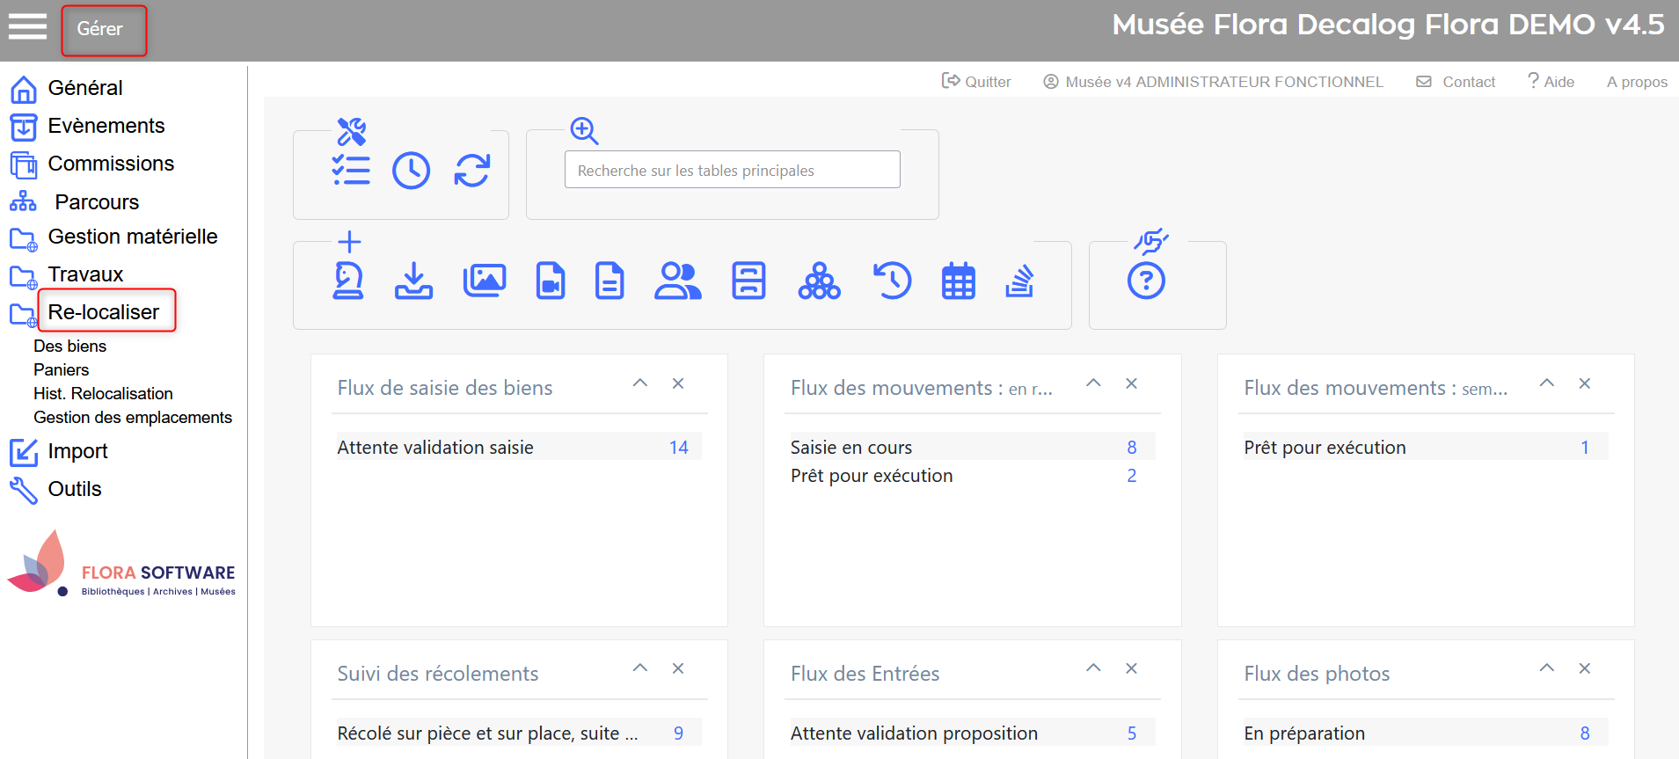Click the refresh arrows icon
Screen dimensions: 1679x759
[471, 171]
